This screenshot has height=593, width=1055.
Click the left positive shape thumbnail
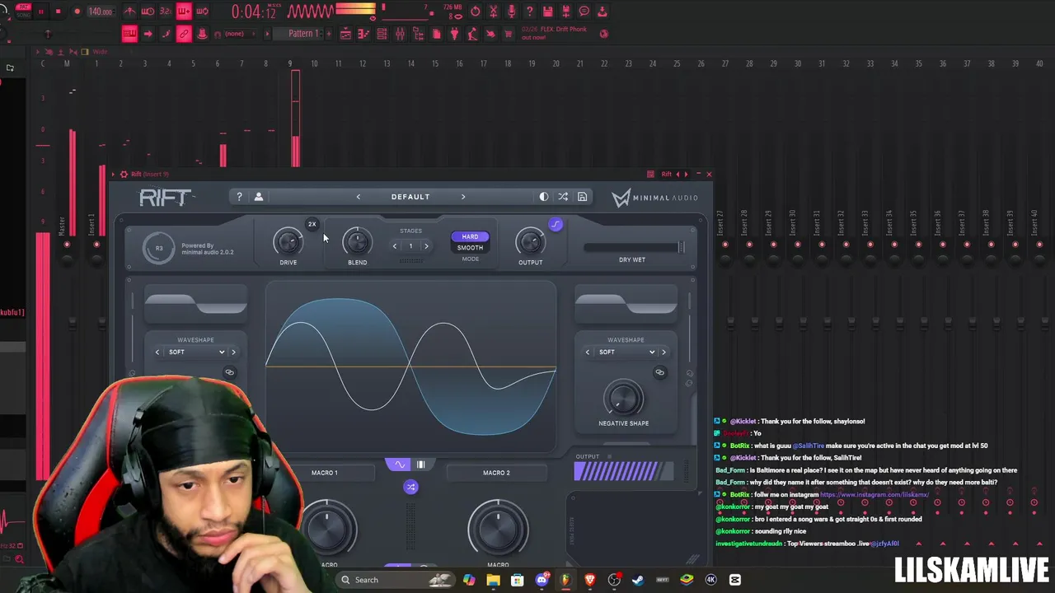pyautogui.click(x=196, y=304)
